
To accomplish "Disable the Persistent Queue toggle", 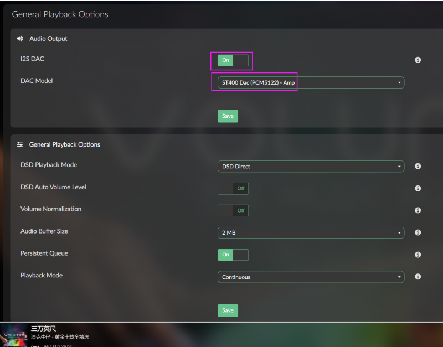I will (x=233, y=255).
